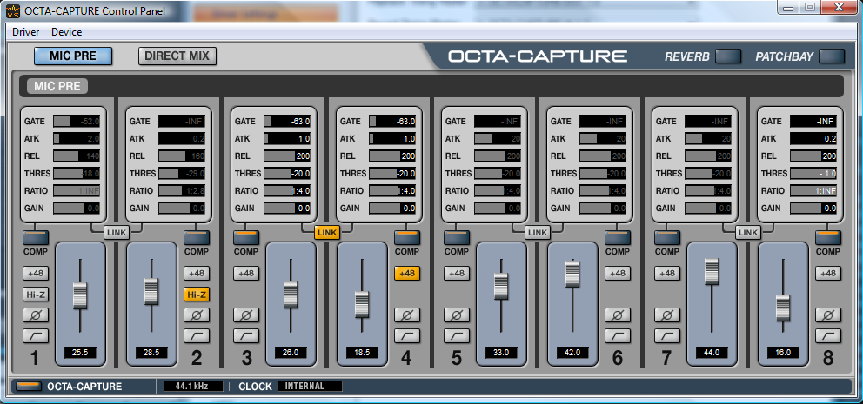Enable the low-cut filter on channel 3
Viewport: 863px width, 404px height.
246,335
